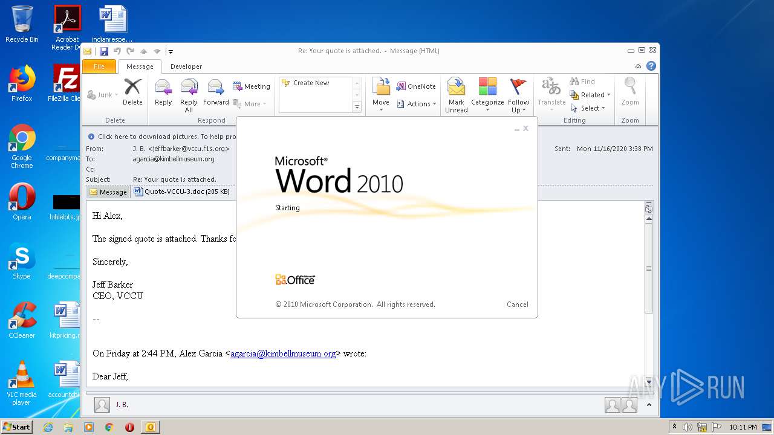Click the Translate button
Screen dimensions: 774x435
point(551,95)
